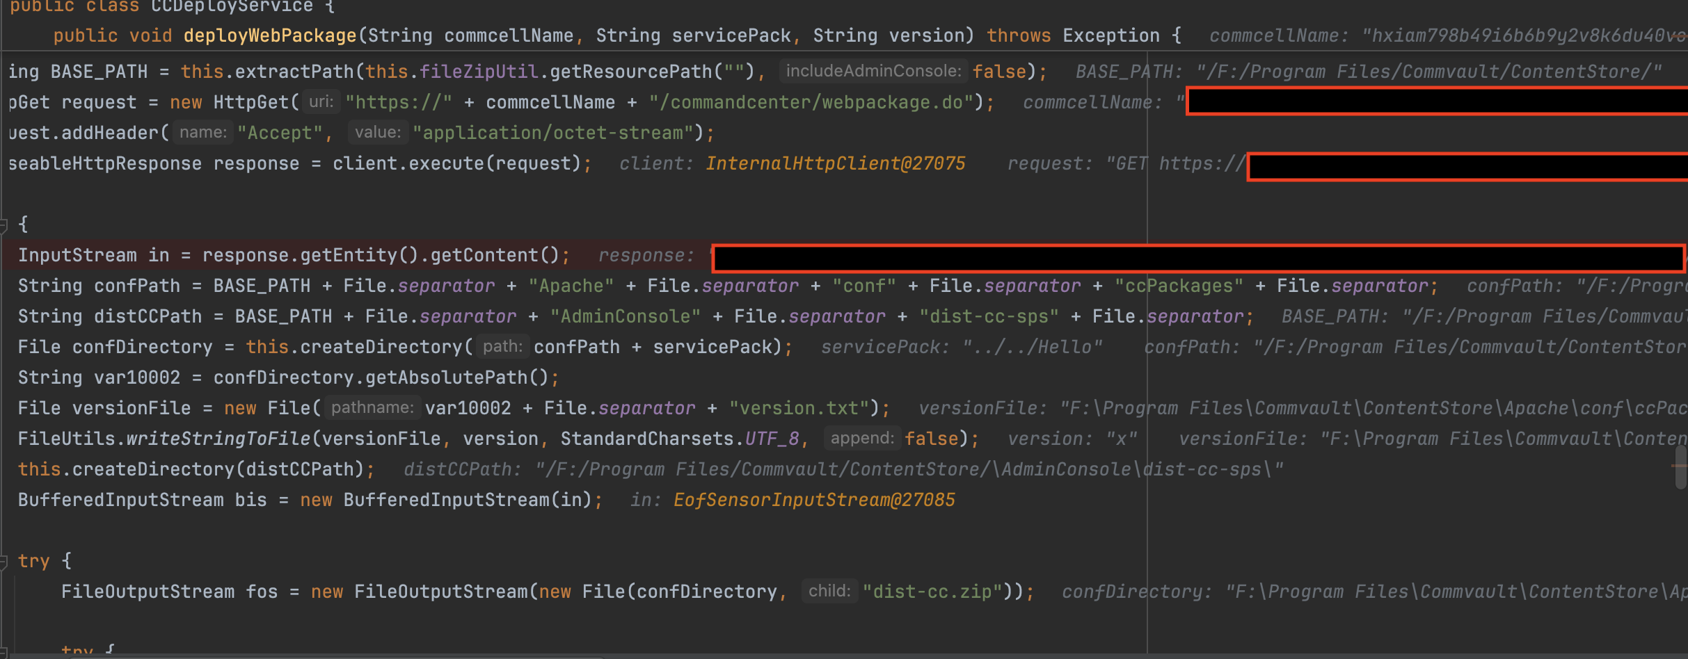
Task: Click the "/commandcenter/webpackage.do" string
Action: click(811, 102)
